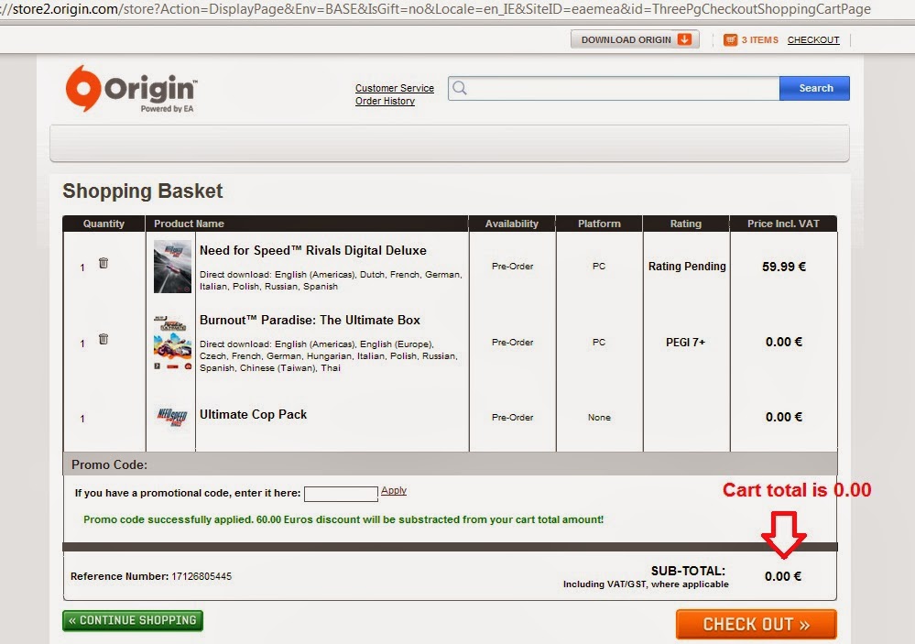Click the Burnout Paradise cover thumbnail
The height and width of the screenshot is (644, 915).
[x=172, y=343]
